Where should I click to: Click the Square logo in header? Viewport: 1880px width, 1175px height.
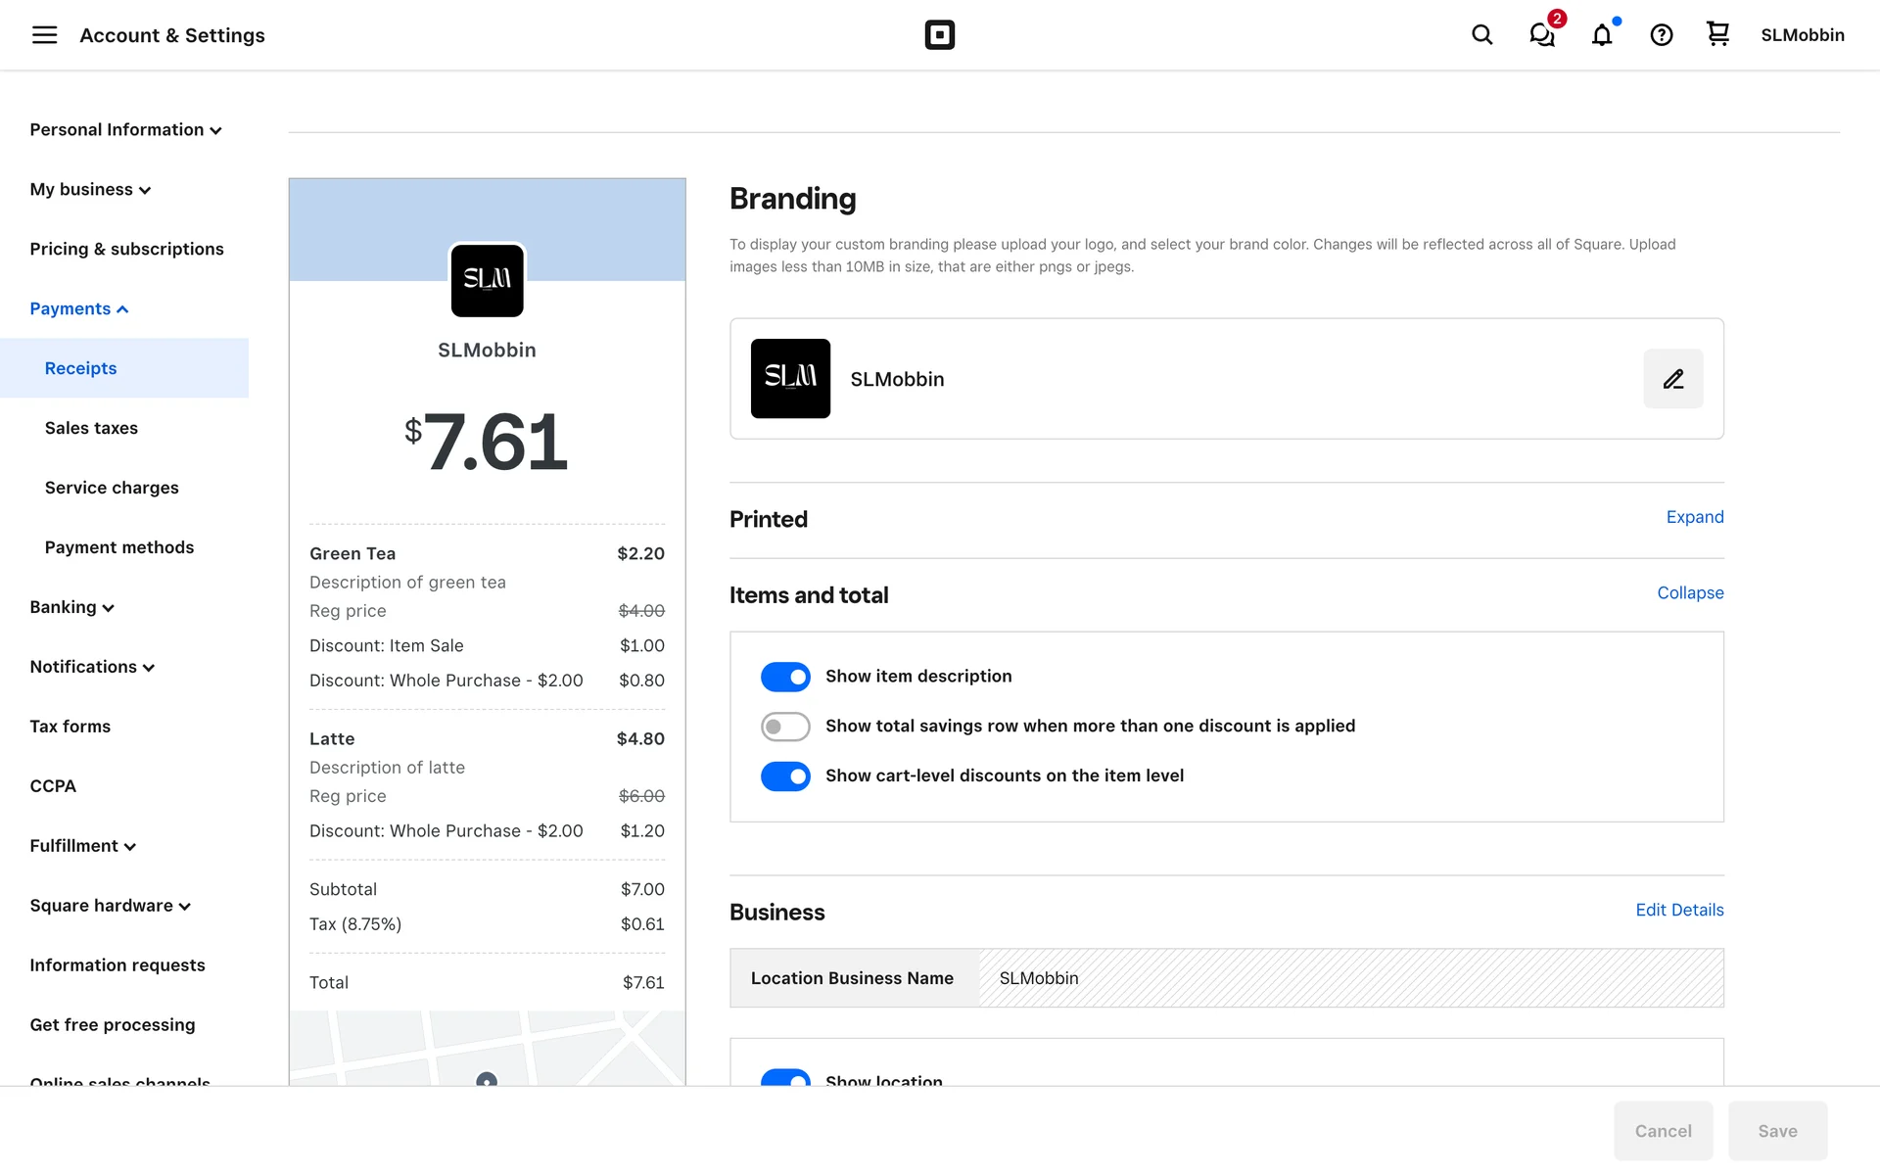(939, 35)
